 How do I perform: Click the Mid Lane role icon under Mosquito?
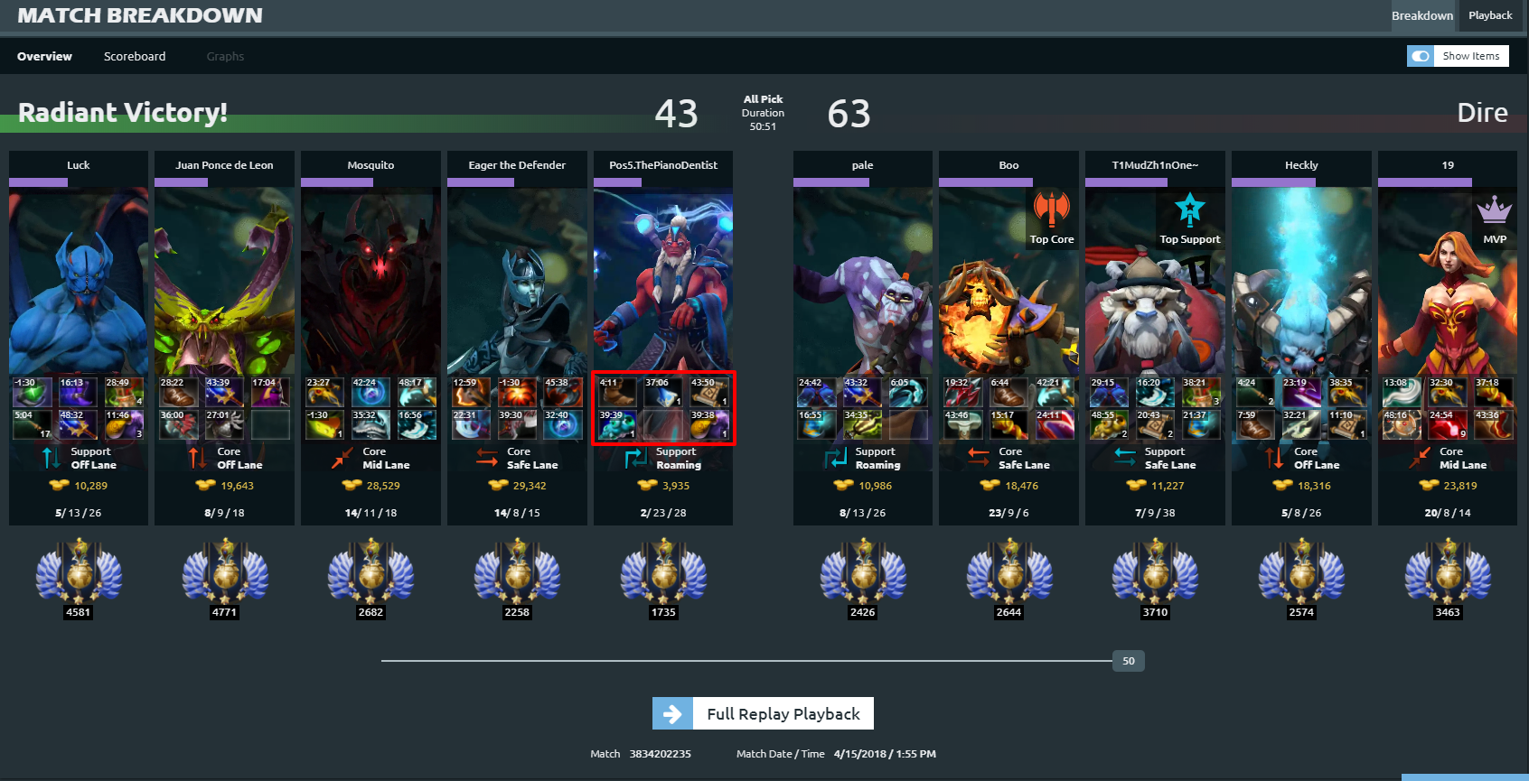click(x=342, y=458)
